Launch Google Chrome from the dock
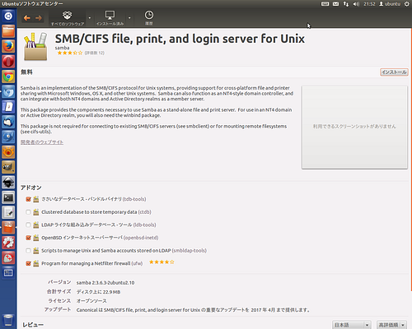This screenshot has width=412, height=329. coord(8,76)
